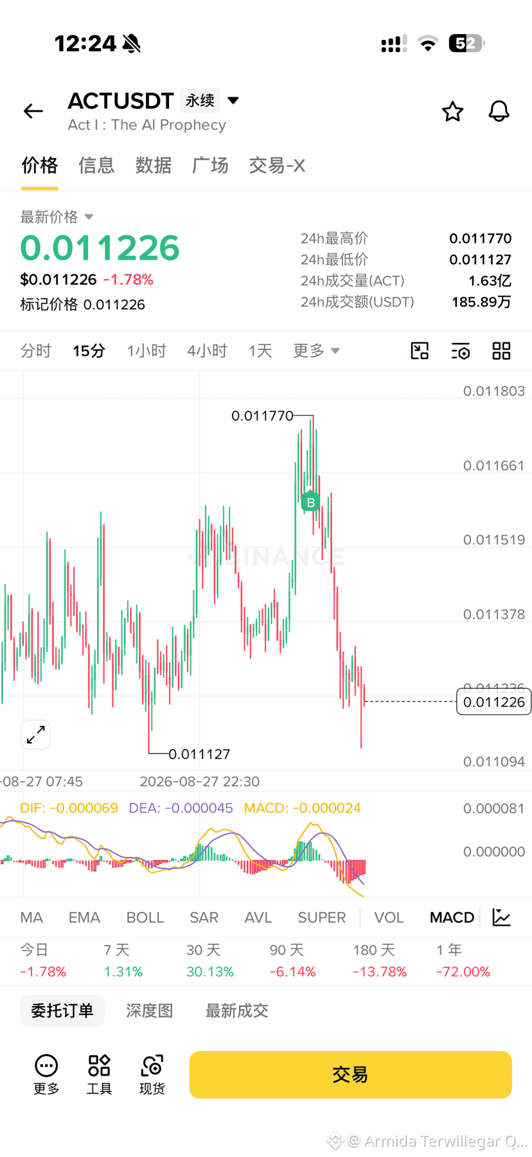Tap the 30 天 30.13% performance cell
The image size is (532, 1157).
[210, 960]
